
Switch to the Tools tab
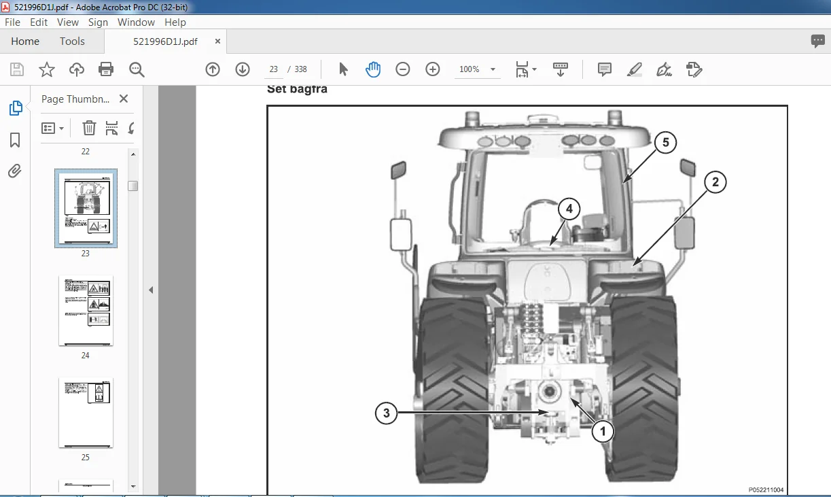(x=72, y=41)
